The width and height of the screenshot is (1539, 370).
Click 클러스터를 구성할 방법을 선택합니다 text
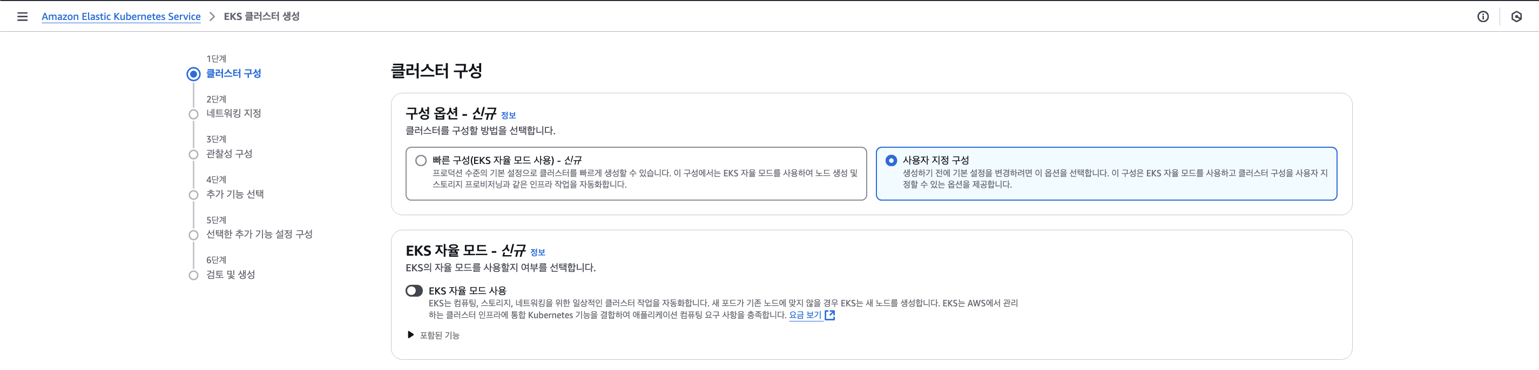tap(481, 131)
